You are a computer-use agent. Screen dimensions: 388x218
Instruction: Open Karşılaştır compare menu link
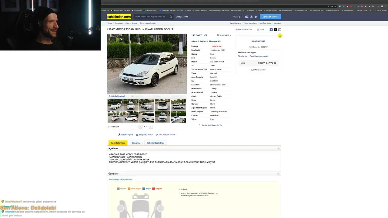pyautogui.click(x=277, y=23)
